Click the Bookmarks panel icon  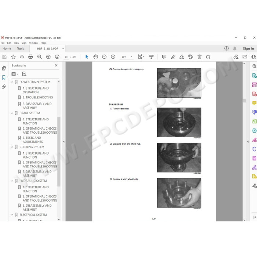pos(4,77)
